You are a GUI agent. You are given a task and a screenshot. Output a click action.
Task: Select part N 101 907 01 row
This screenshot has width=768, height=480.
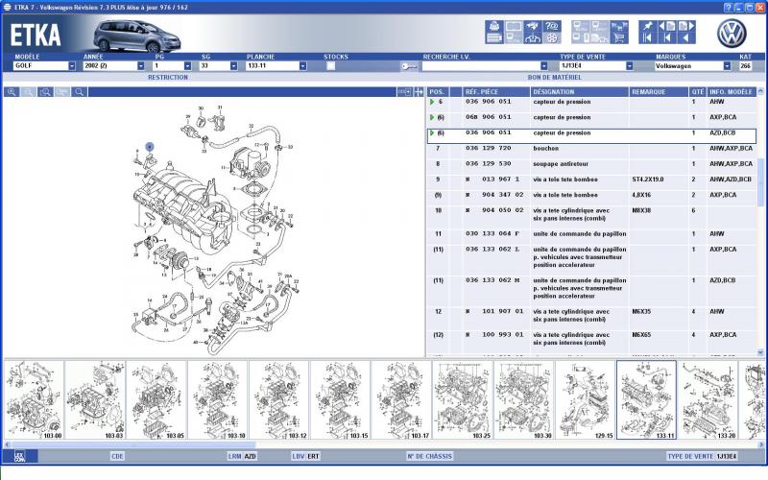pyautogui.click(x=591, y=316)
